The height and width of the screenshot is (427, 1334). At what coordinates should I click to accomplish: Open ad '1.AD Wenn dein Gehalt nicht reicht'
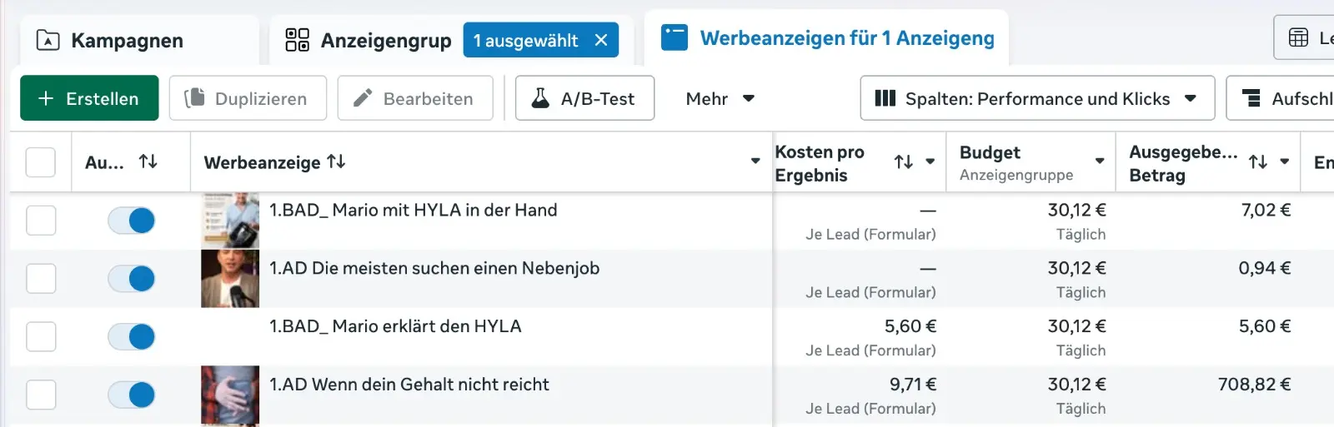(x=409, y=385)
